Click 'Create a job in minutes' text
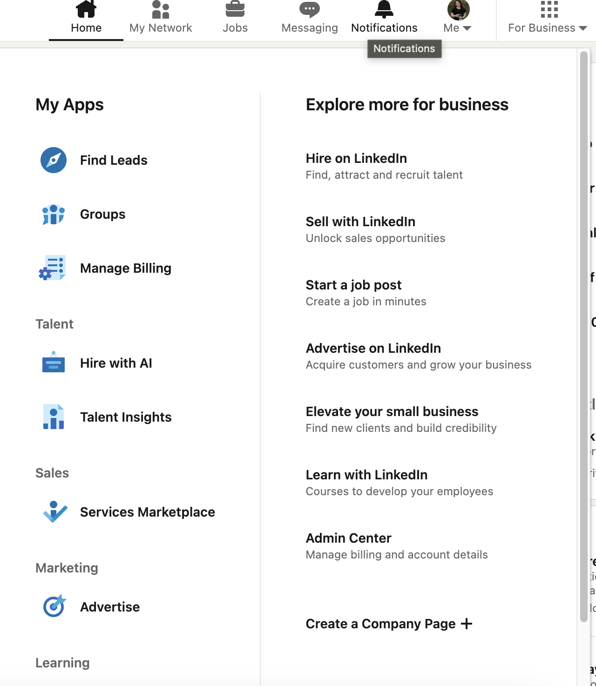 [366, 302]
